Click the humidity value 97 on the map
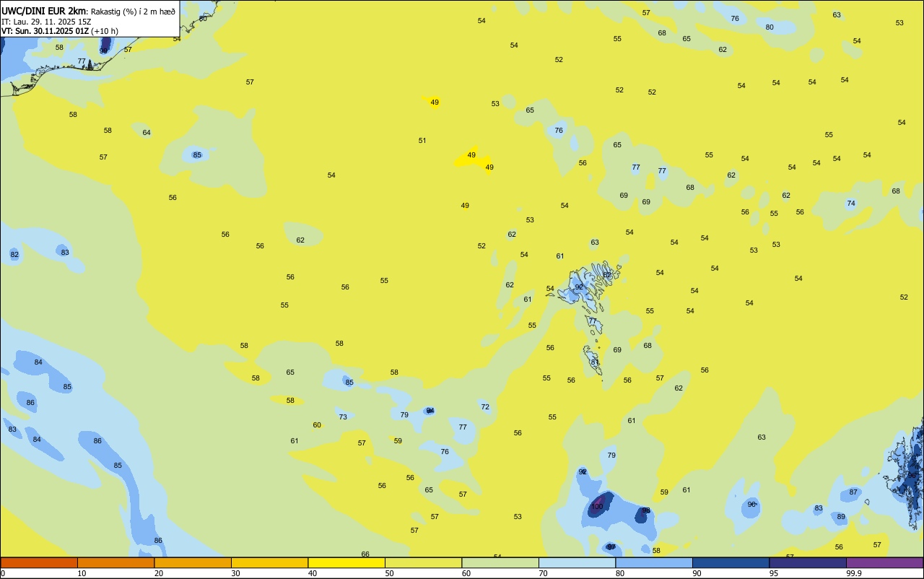 coord(611,547)
